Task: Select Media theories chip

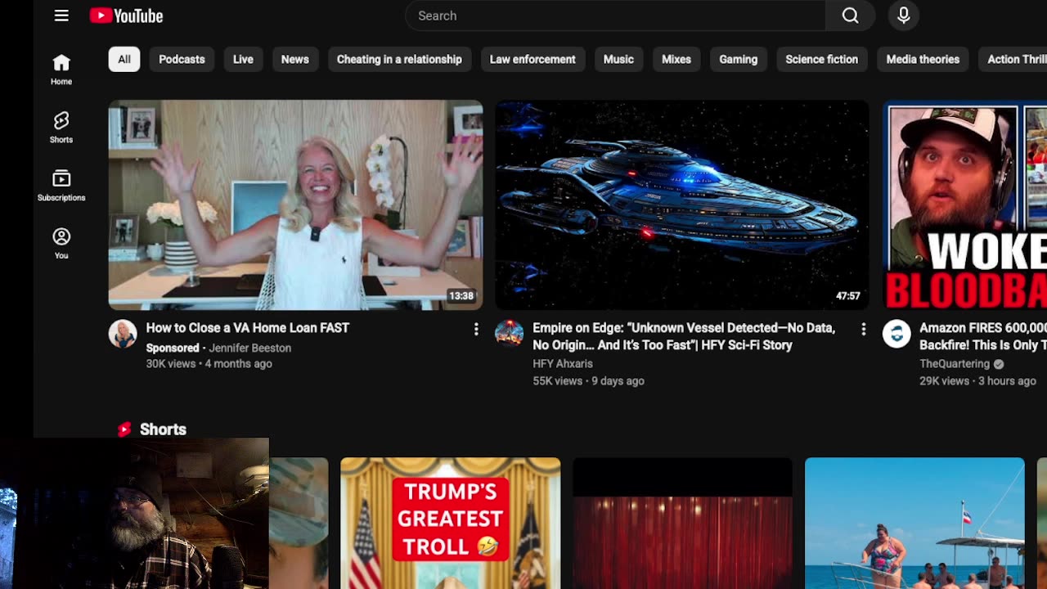Action: (x=923, y=59)
